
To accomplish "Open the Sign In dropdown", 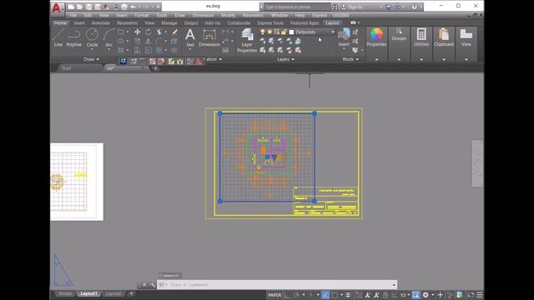I will pyautogui.click(x=380, y=7).
